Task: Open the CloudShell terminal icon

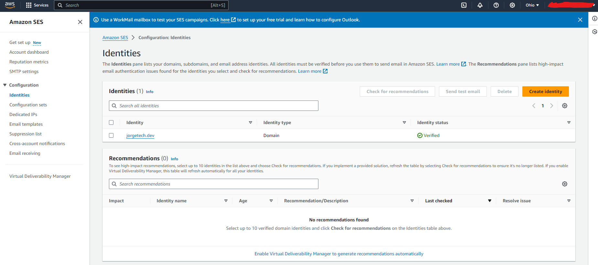Action: 464,5
